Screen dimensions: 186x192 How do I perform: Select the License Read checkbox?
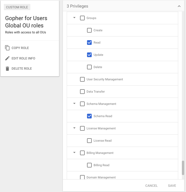click(89, 141)
